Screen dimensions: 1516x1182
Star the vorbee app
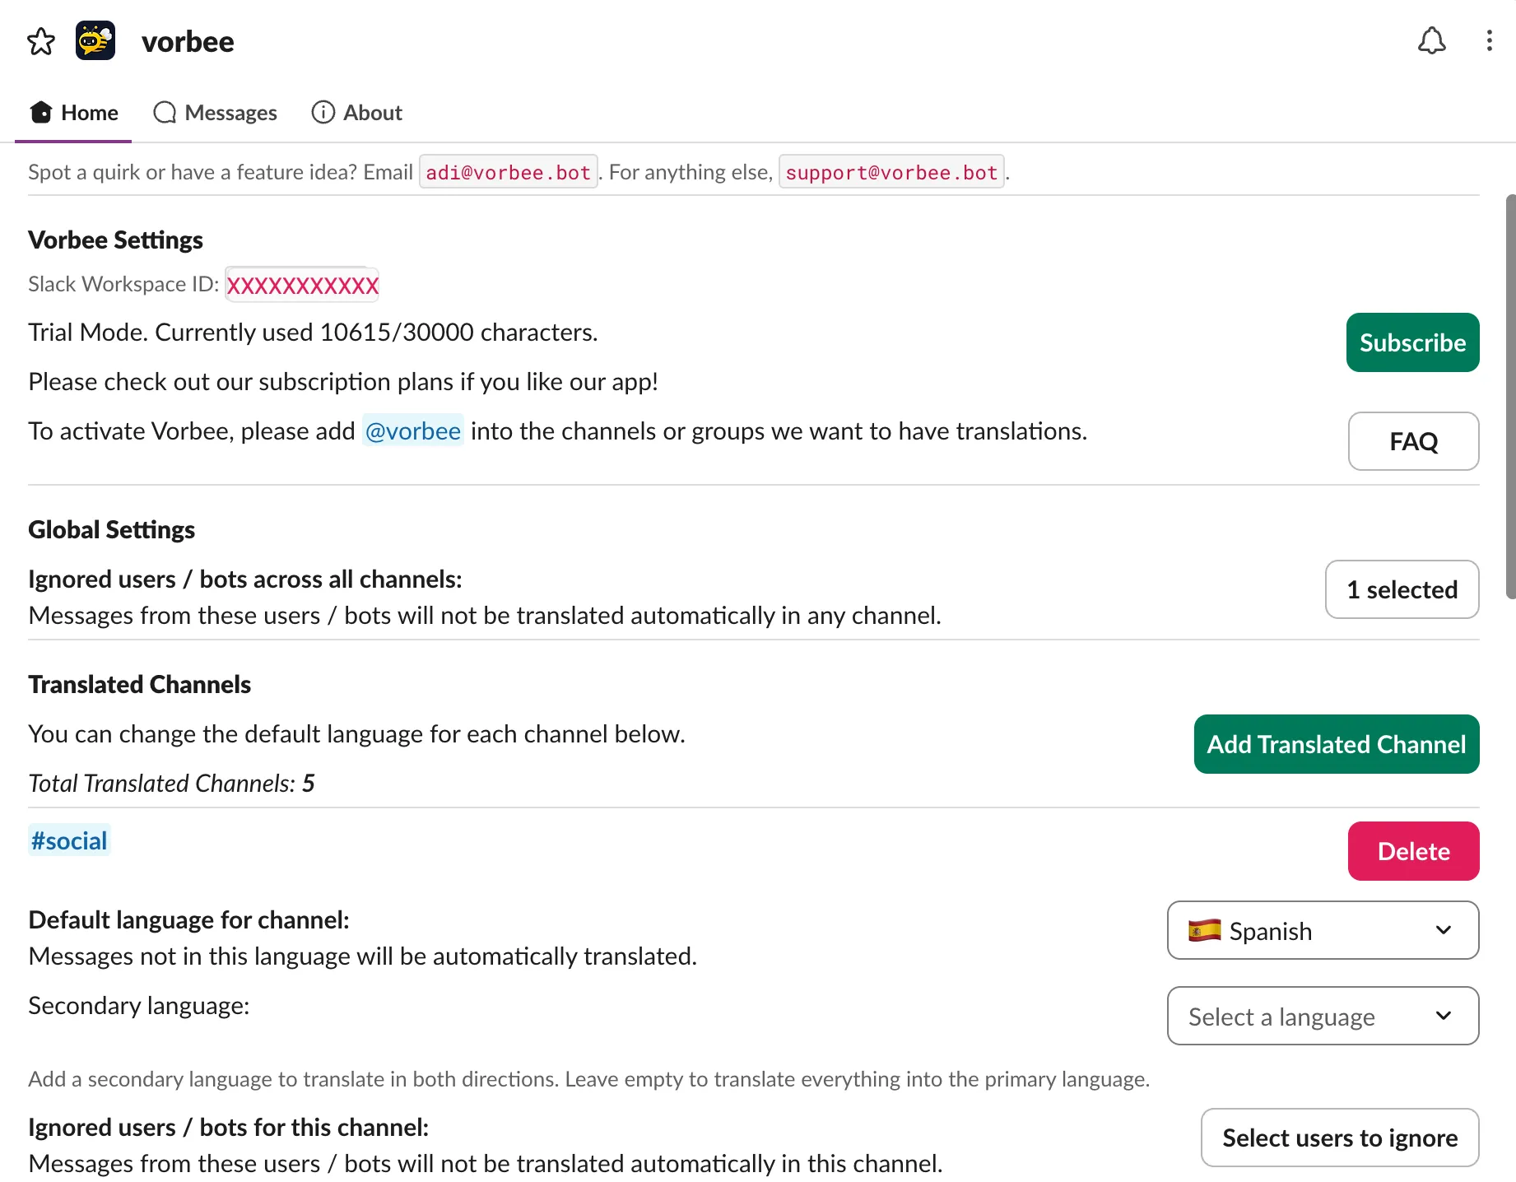[40, 41]
